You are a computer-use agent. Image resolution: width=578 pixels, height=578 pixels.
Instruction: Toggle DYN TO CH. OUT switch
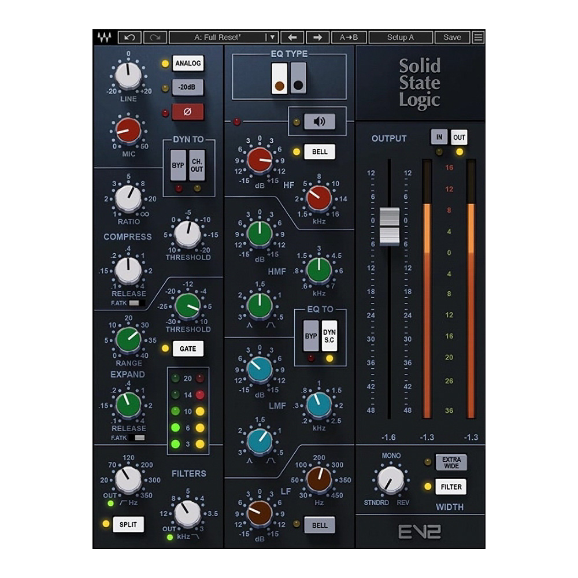[x=197, y=165]
